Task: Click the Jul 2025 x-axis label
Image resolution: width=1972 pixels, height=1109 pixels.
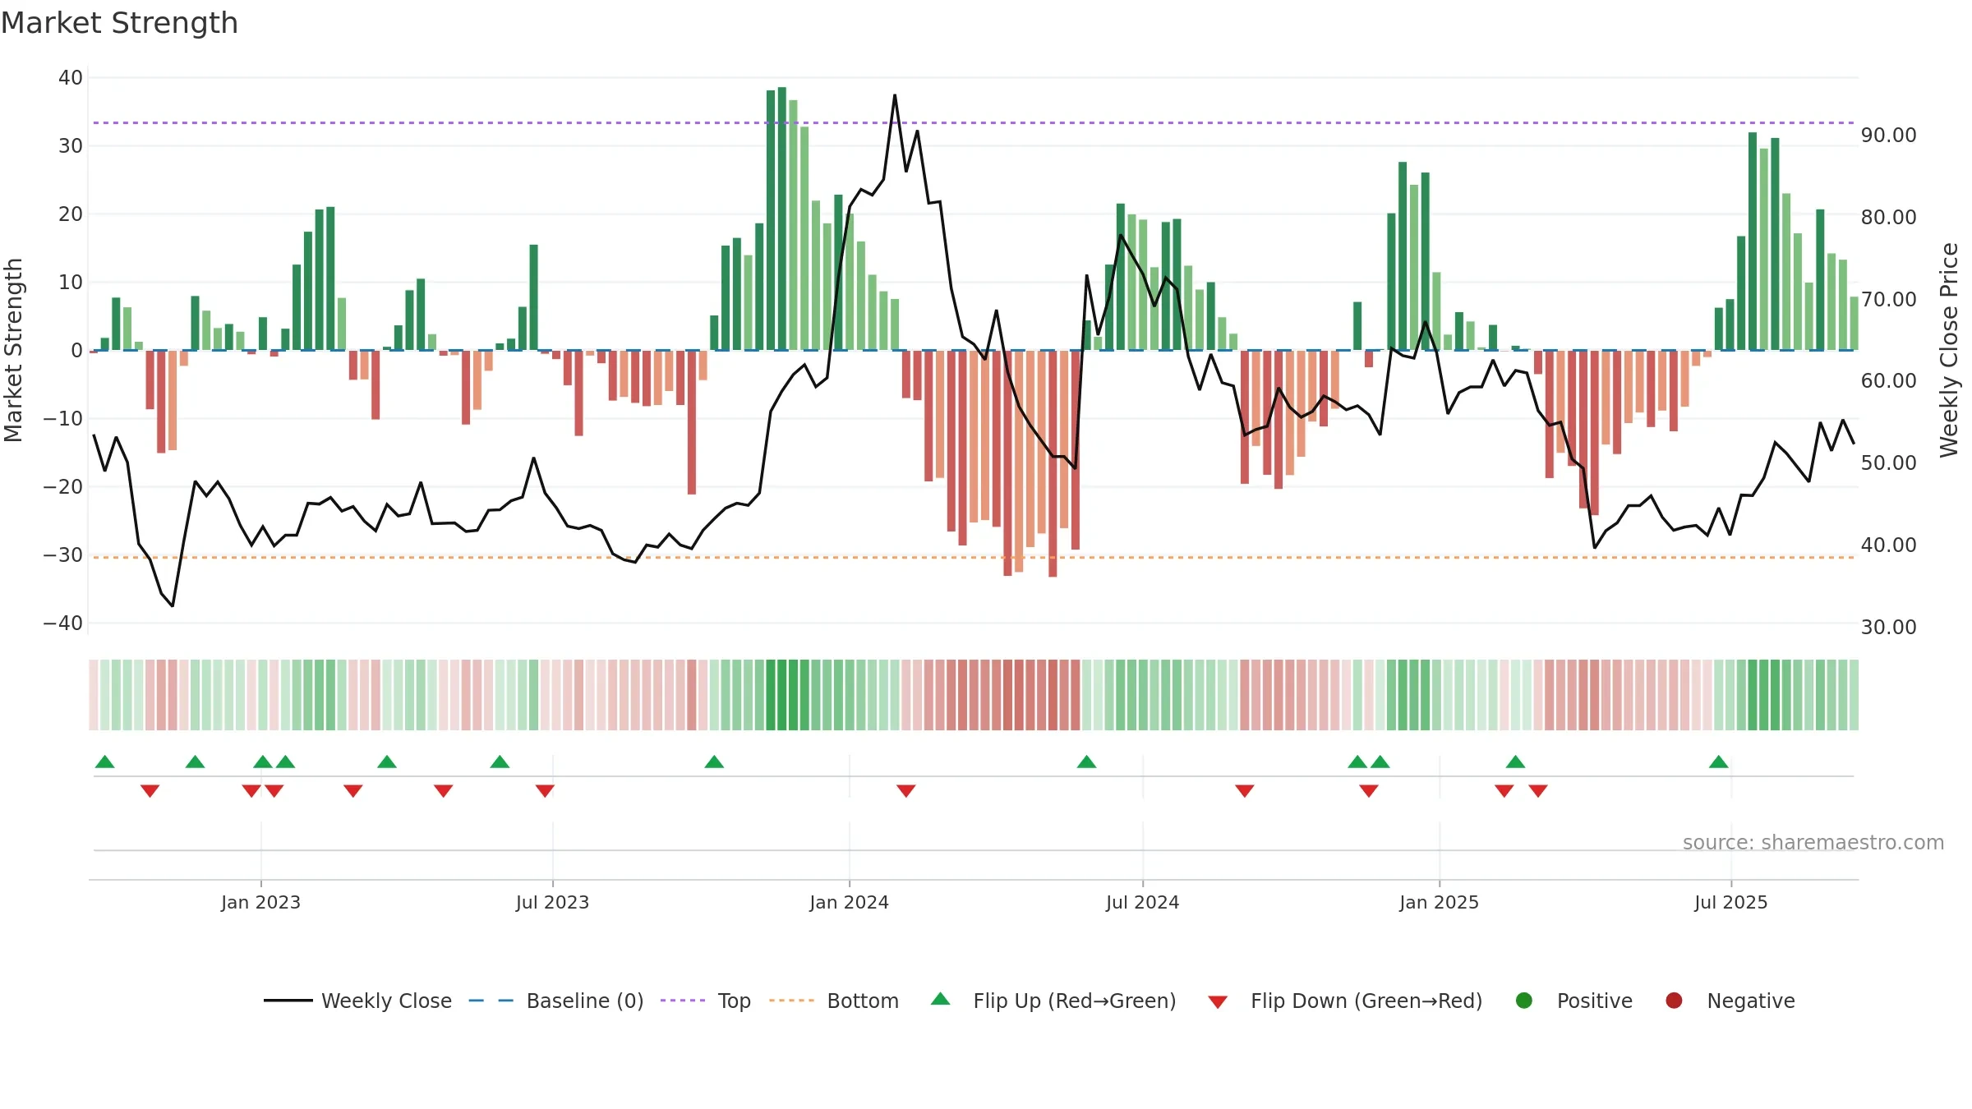Action: point(1730,902)
